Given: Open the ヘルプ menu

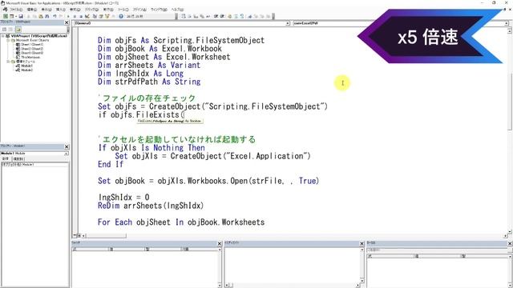Looking at the screenshot, I should [178, 10].
